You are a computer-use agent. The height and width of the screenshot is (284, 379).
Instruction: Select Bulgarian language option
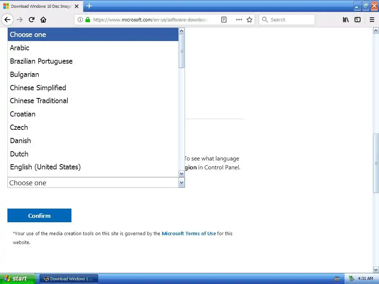(93, 74)
